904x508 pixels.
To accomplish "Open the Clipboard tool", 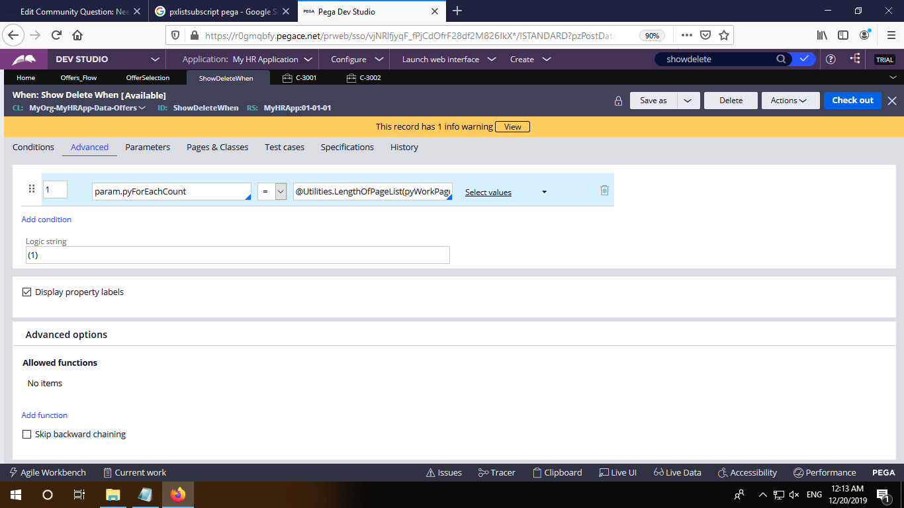I will pyautogui.click(x=557, y=472).
